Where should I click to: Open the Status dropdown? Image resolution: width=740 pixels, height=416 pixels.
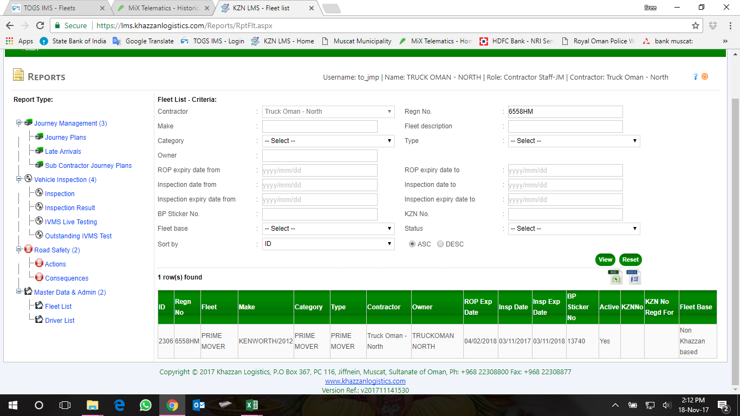click(x=574, y=229)
